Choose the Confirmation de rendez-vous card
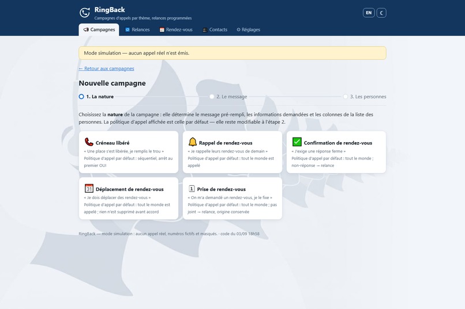The image size is (465, 309). click(x=336, y=152)
